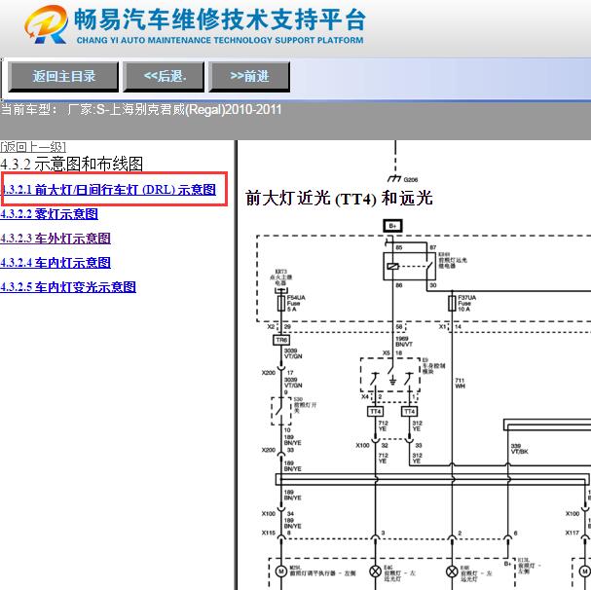The image size is (591, 590).
Task: Click the platform title 畅易汽车维修技术支持平台
Action: click(x=220, y=19)
